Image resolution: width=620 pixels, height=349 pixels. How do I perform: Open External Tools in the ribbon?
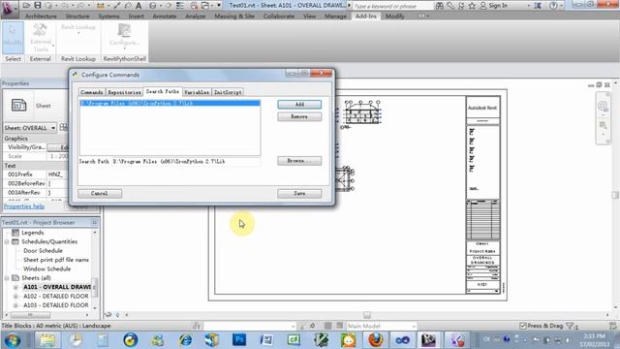pos(41,38)
